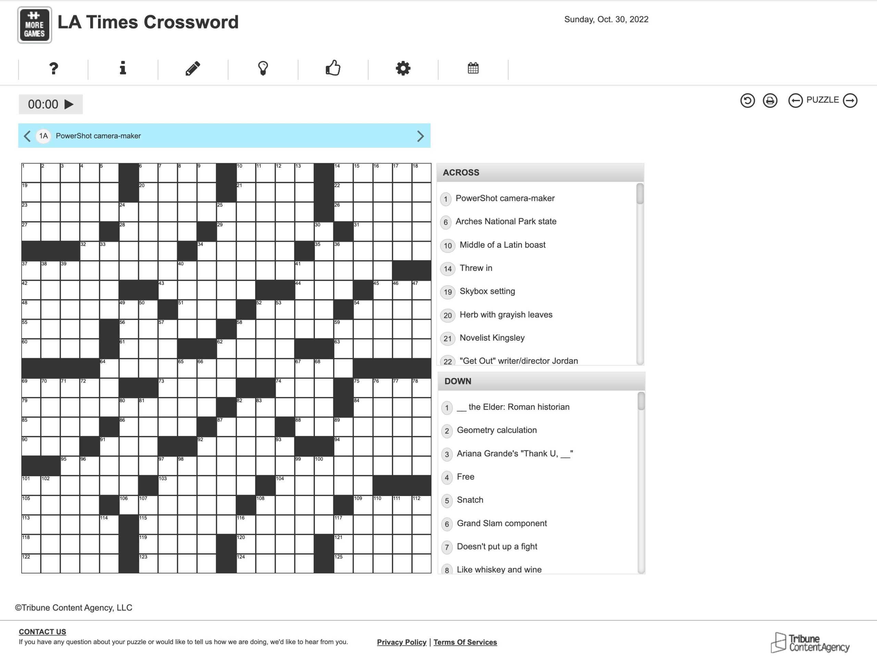877x663 pixels.
Task: Show previous clue with left chevron
Action: pos(27,136)
